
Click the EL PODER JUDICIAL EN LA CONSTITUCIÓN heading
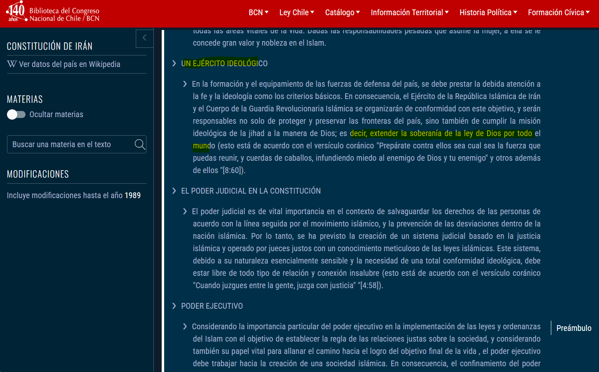pyautogui.click(x=251, y=191)
